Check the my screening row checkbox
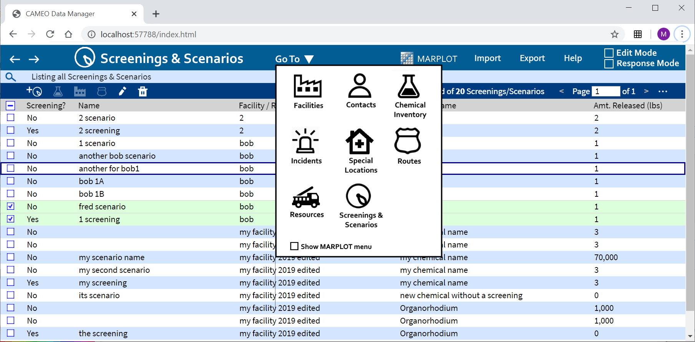Image resolution: width=695 pixels, height=342 pixels. tap(11, 282)
